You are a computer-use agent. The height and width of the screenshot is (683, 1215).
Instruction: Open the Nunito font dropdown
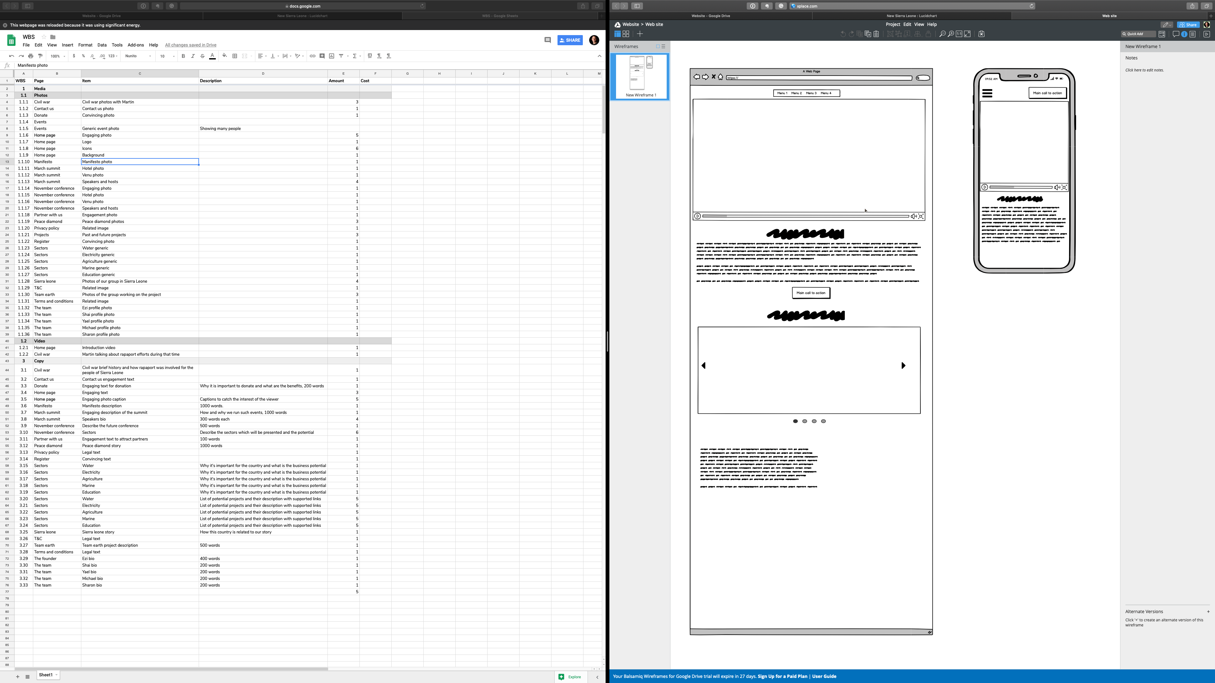coord(138,56)
